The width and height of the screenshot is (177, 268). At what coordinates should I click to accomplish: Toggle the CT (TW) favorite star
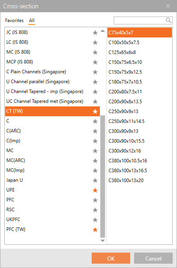[95, 112]
